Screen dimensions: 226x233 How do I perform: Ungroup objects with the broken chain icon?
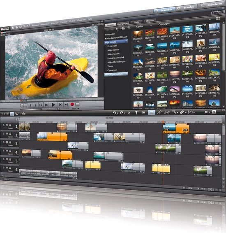click(167, 112)
